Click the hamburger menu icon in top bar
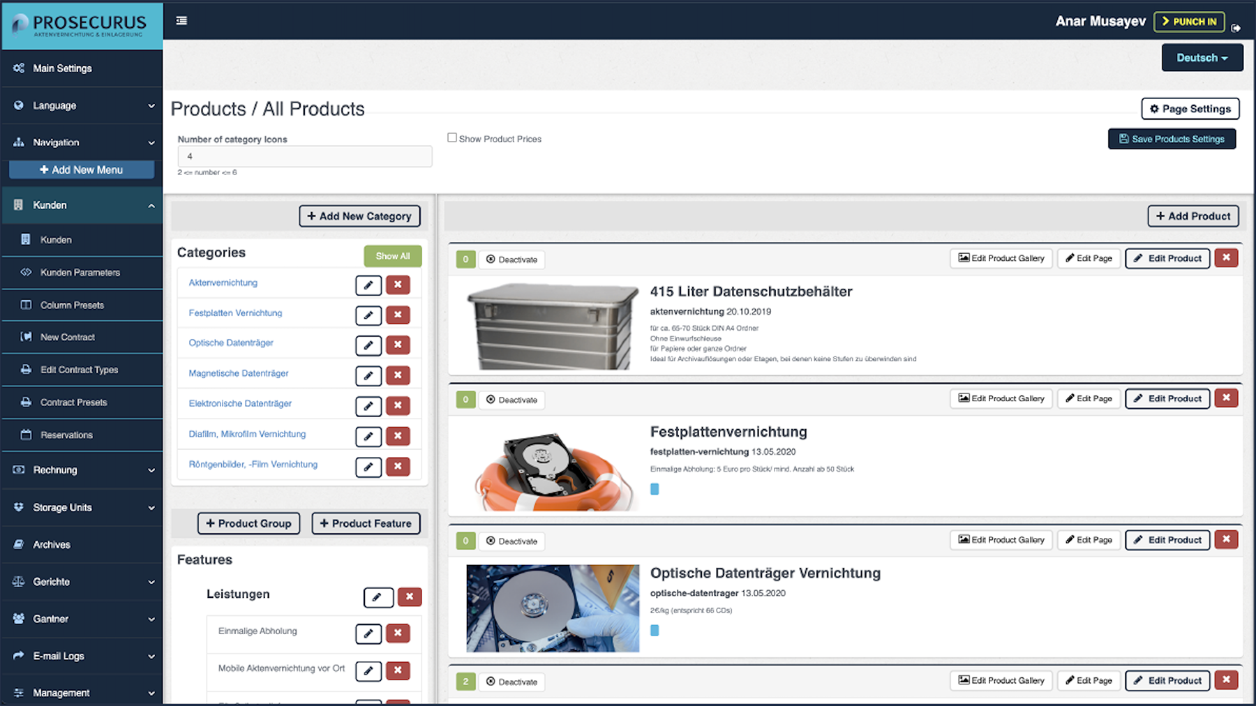Viewport: 1256px width, 706px height. 181,21
